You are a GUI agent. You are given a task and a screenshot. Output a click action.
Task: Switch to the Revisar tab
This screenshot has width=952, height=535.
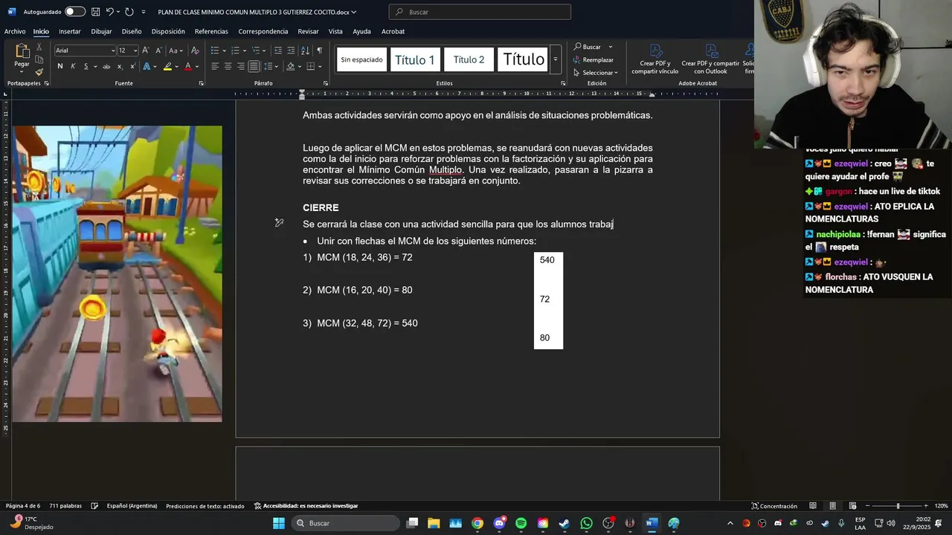tap(308, 31)
